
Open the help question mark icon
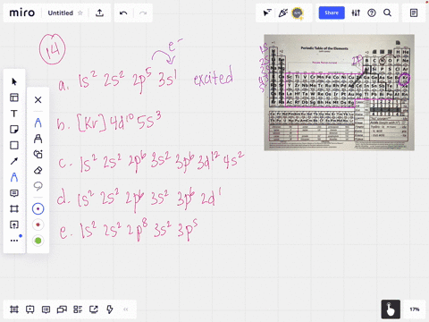pyautogui.click(x=372, y=13)
